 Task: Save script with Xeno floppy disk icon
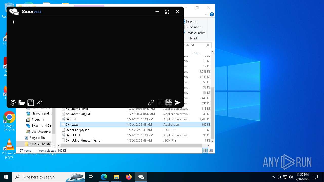click(x=31, y=103)
